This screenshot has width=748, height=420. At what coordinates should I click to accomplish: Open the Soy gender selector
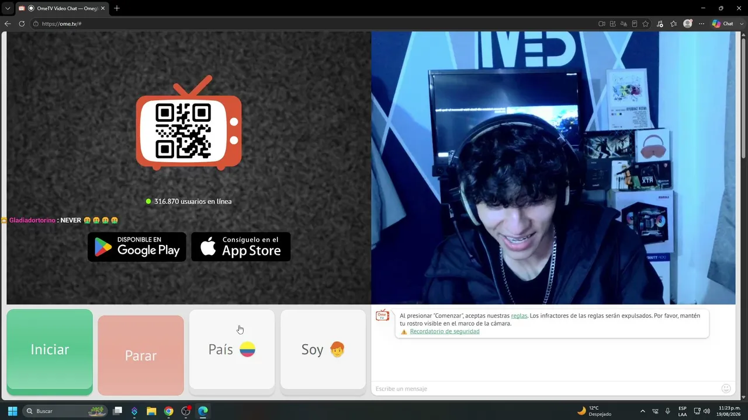[323, 349]
